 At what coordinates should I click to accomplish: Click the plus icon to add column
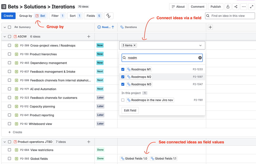tap(210, 27)
